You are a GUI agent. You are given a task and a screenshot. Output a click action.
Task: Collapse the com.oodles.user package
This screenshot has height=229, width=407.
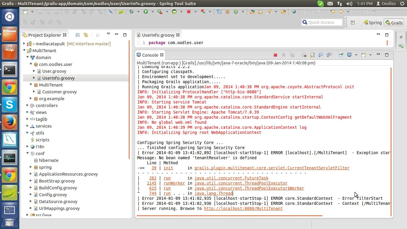pyautogui.click(x=31, y=64)
